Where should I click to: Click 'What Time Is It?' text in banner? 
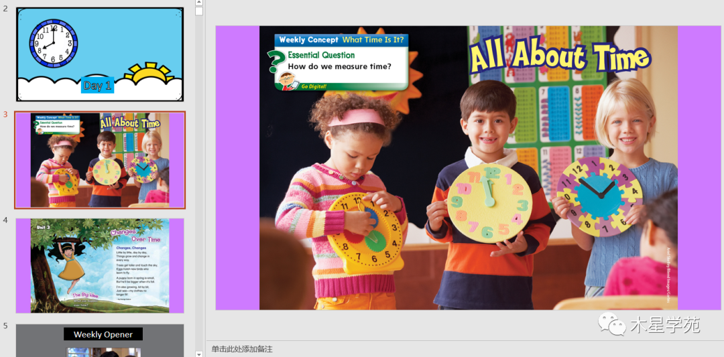(x=373, y=40)
